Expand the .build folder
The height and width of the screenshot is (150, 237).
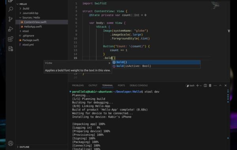pyautogui.click(x=42, y=9)
